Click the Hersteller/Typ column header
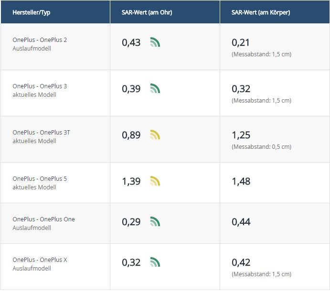 55,12
